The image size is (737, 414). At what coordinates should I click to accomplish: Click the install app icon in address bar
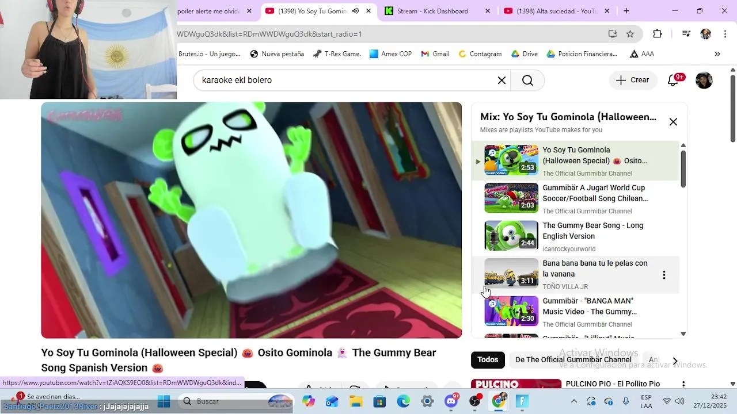pos(613,34)
